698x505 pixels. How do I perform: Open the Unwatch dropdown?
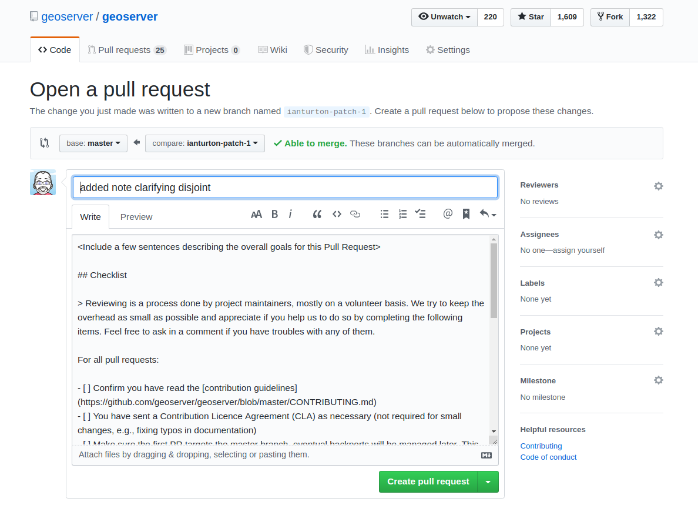click(444, 17)
